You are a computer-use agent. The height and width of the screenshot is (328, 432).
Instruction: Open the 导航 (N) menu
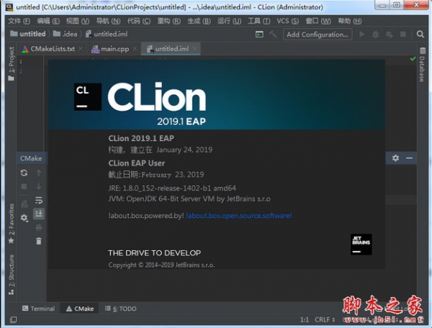coord(108,21)
